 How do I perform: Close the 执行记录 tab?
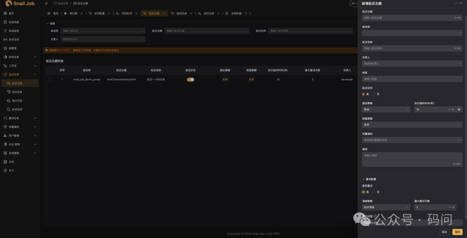point(219,13)
